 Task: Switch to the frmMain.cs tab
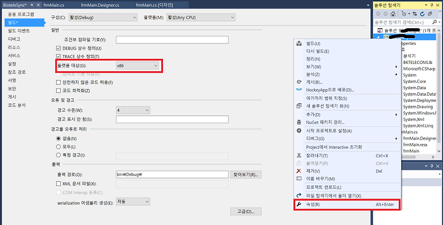54,5
